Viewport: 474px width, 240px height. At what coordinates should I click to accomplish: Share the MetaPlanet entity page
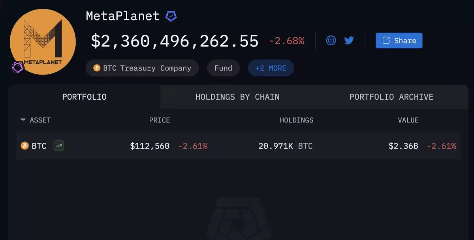click(399, 40)
